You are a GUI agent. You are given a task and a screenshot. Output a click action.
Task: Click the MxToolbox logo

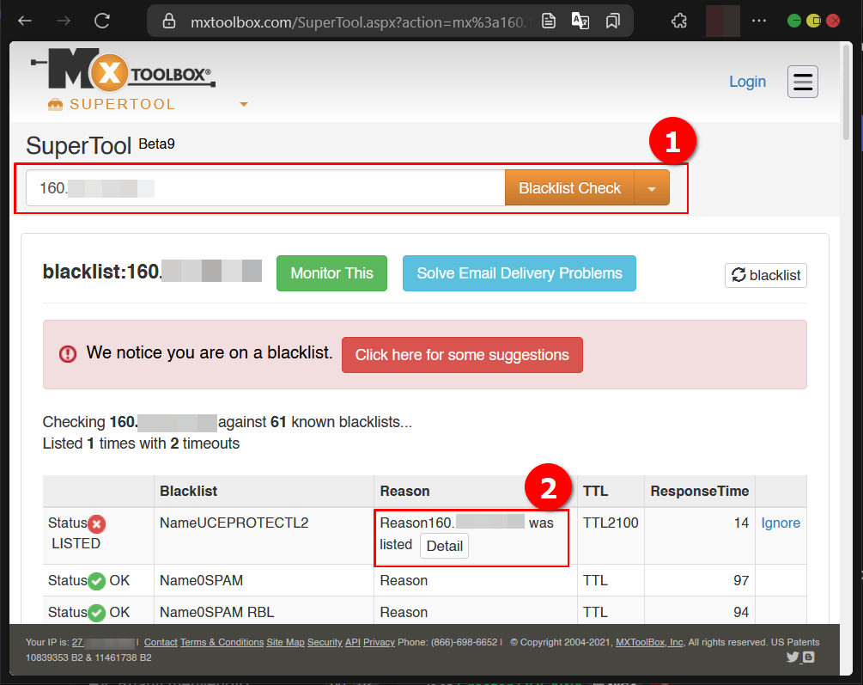click(x=124, y=70)
